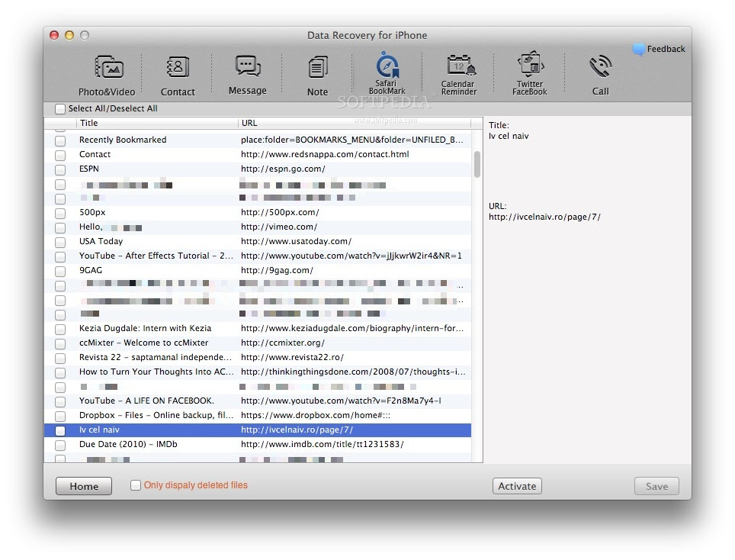Click the http://www.usatoday.com/ URL cell
This screenshot has height=560, width=735.
coord(297,242)
